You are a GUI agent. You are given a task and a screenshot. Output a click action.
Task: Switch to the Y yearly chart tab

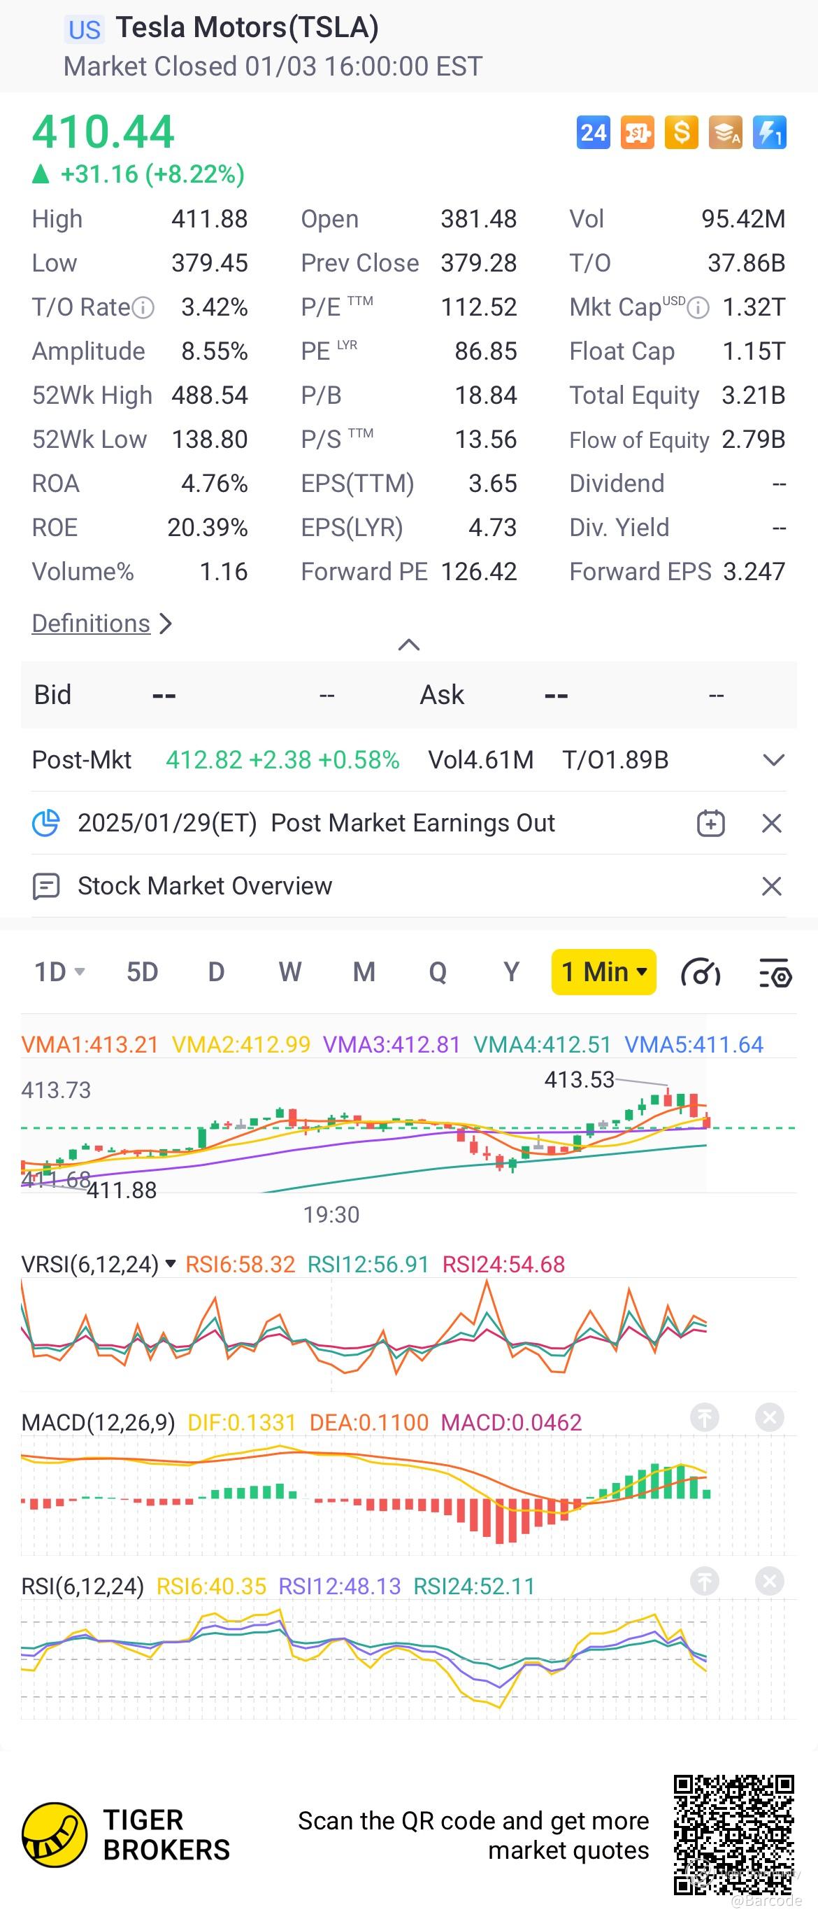511,972
